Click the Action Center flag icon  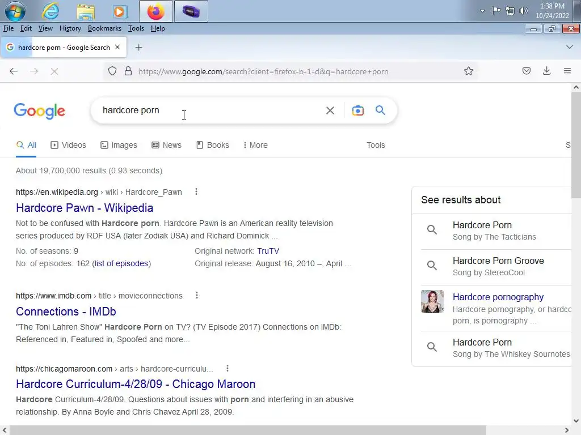point(496,11)
